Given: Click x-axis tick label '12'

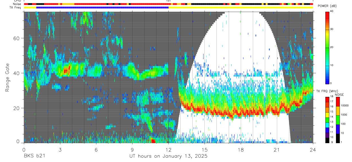Looking at the screenshot, I should click(x=169, y=149).
